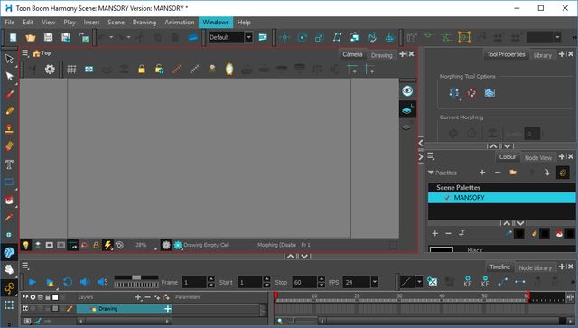578x328 pixels.
Task: Click the gear icon in Camera toolbar
Action: tap(50, 69)
